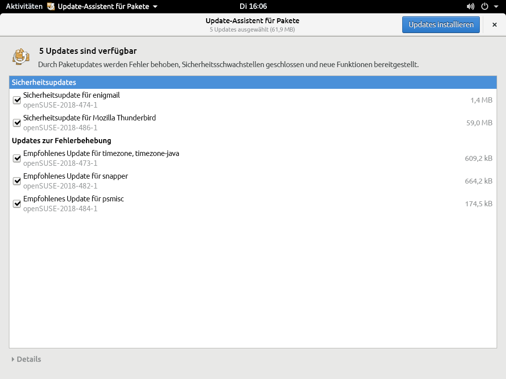
Task: Select the Updates zur Fehlerbehebung header
Action: (x=61, y=141)
